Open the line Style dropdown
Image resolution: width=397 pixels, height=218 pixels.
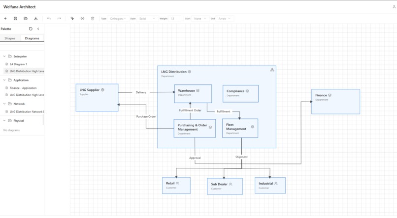coord(147,19)
